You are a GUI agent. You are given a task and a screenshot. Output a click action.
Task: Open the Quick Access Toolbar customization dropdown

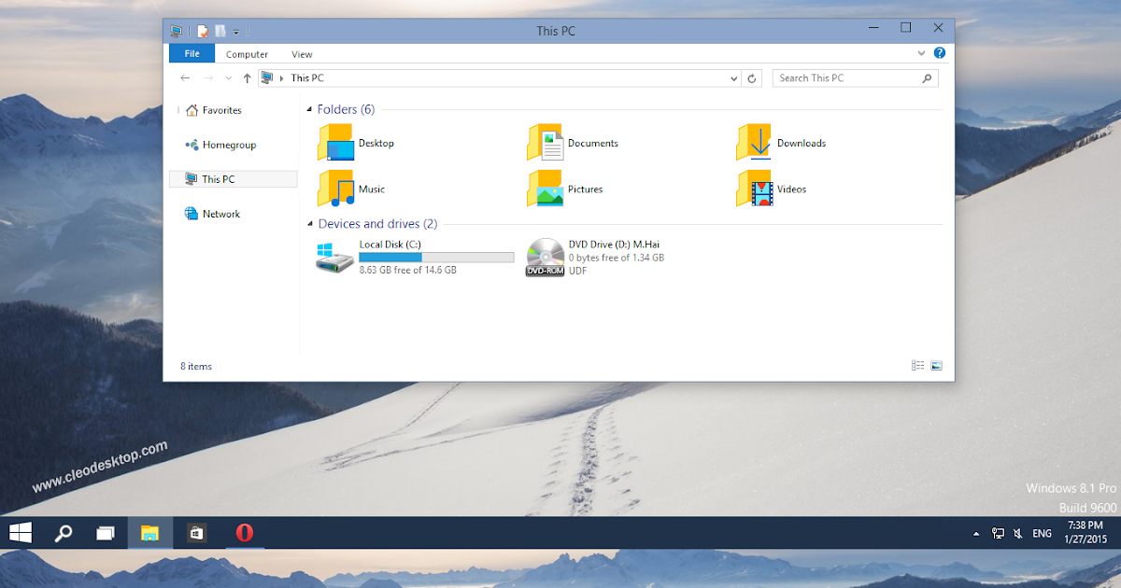[236, 30]
